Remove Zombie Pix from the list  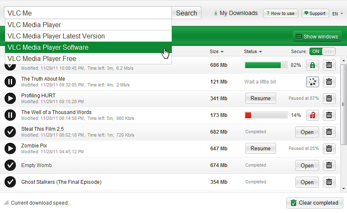click(x=329, y=149)
